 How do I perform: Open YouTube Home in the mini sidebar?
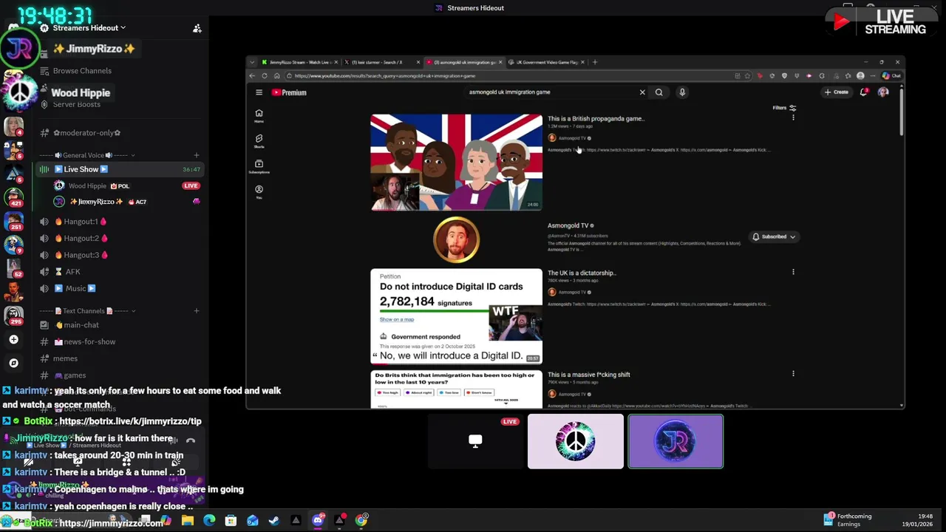pos(259,116)
